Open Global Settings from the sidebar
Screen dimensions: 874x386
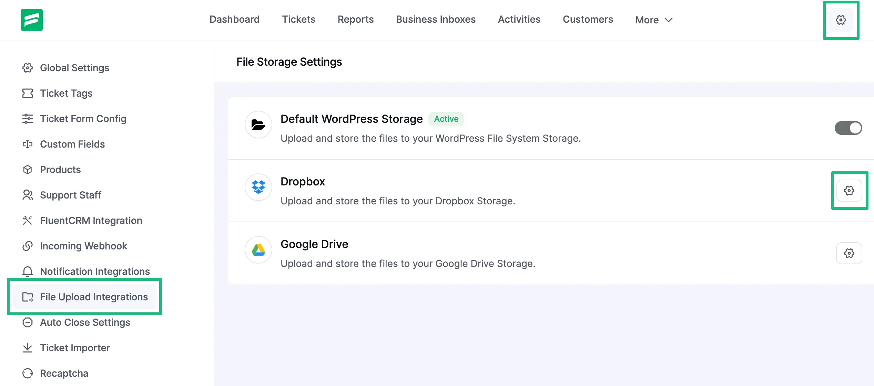(x=74, y=68)
